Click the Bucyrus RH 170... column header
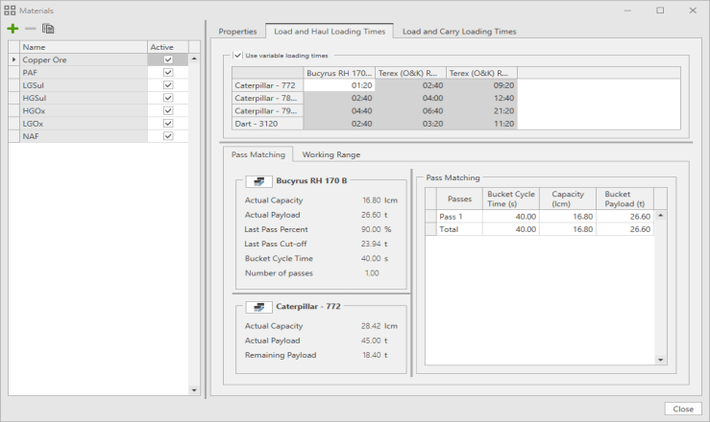Viewport: 710px width, 422px height. [x=339, y=73]
